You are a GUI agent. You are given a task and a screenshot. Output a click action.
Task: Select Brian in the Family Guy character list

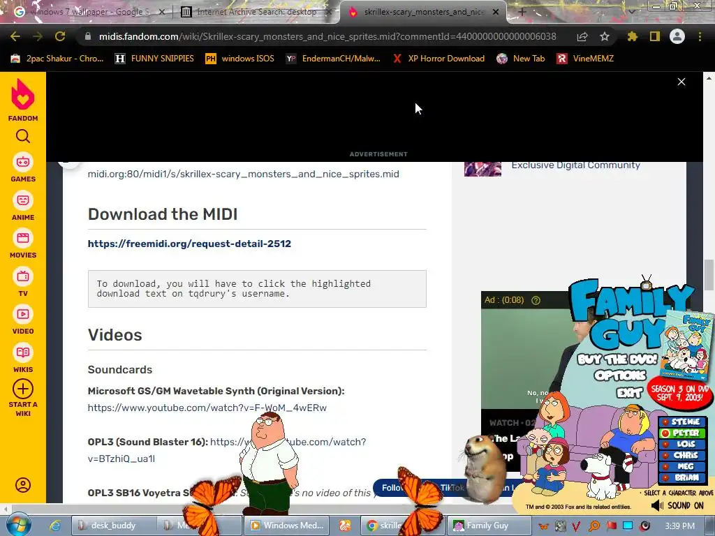pyautogui.click(x=683, y=477)
